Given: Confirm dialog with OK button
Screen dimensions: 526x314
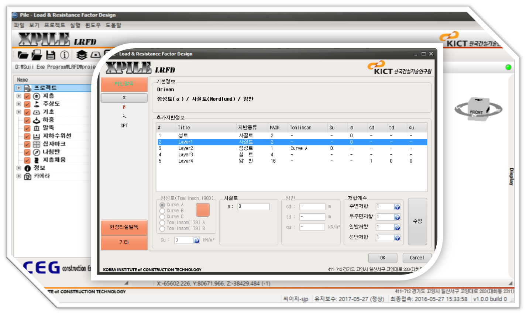Looking at the screenshot, I should (x=383, y=258).
